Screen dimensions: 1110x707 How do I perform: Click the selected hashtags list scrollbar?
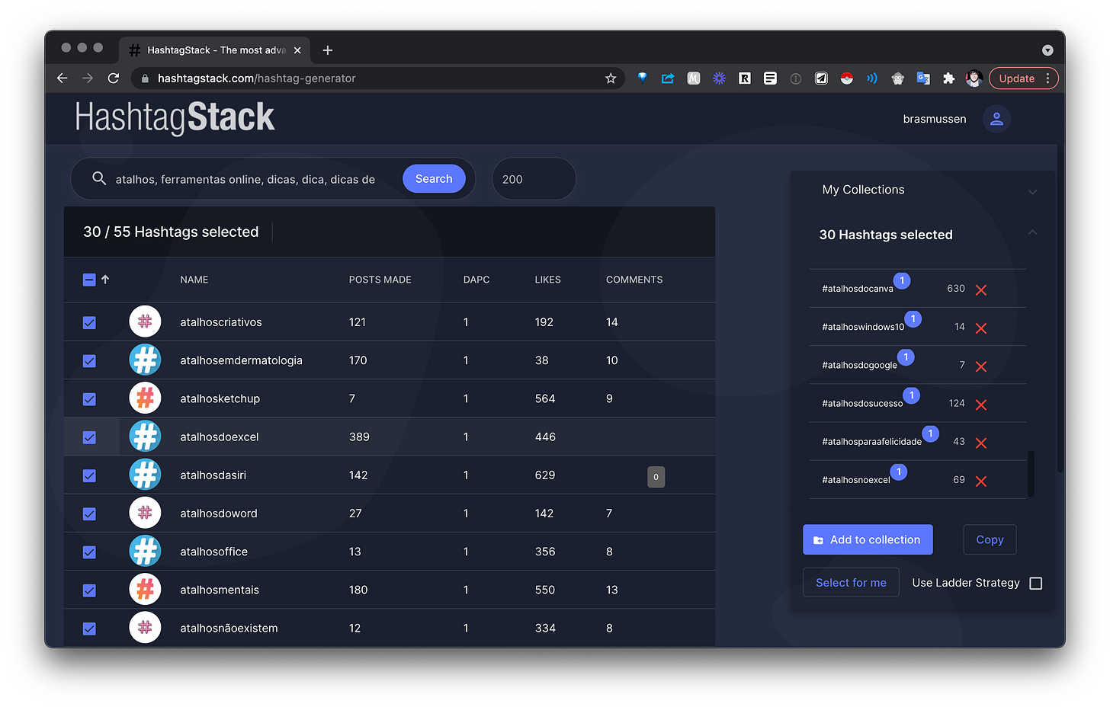[x=1031, y=474]
